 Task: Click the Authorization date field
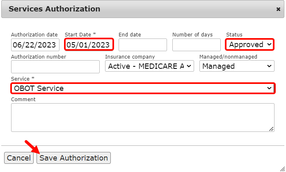pos(35,45)
